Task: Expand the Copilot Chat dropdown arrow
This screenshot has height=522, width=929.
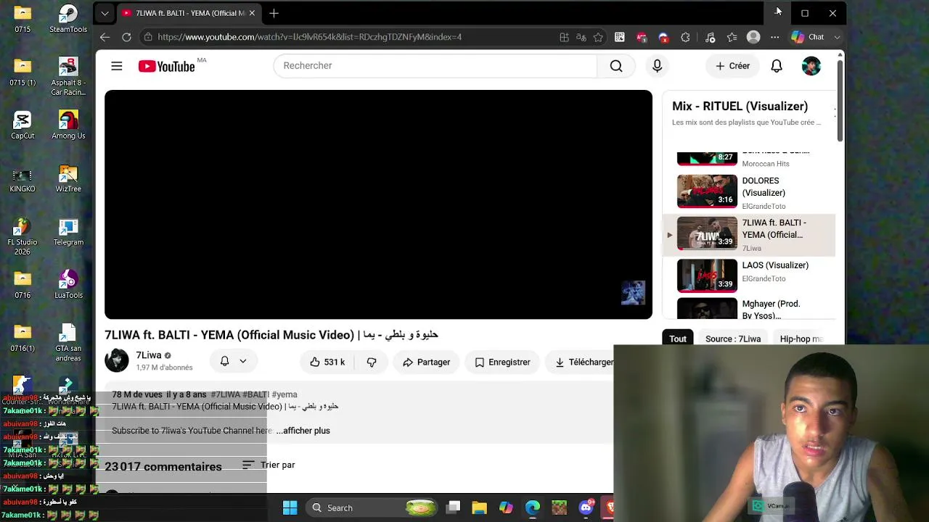Action: [x=837, y=37]
